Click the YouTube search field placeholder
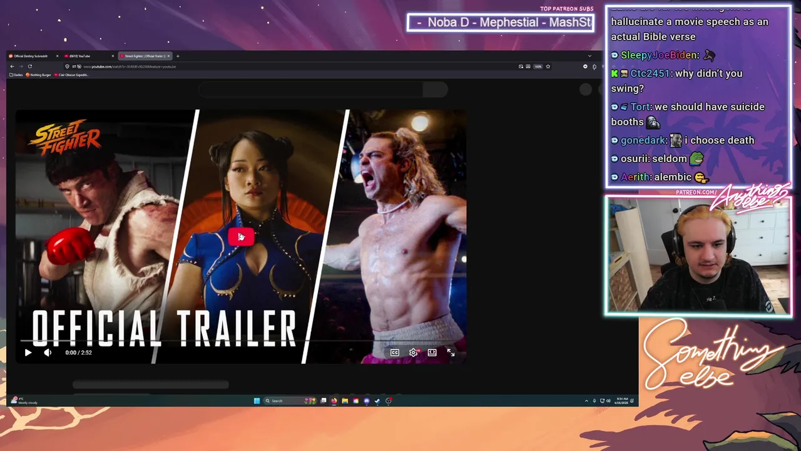 [x=311, y=90]
